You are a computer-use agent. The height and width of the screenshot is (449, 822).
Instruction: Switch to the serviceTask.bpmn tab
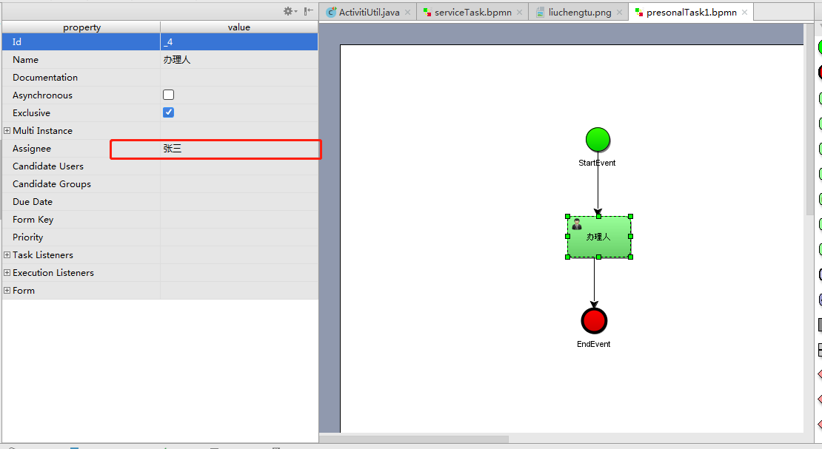point(473,12)
